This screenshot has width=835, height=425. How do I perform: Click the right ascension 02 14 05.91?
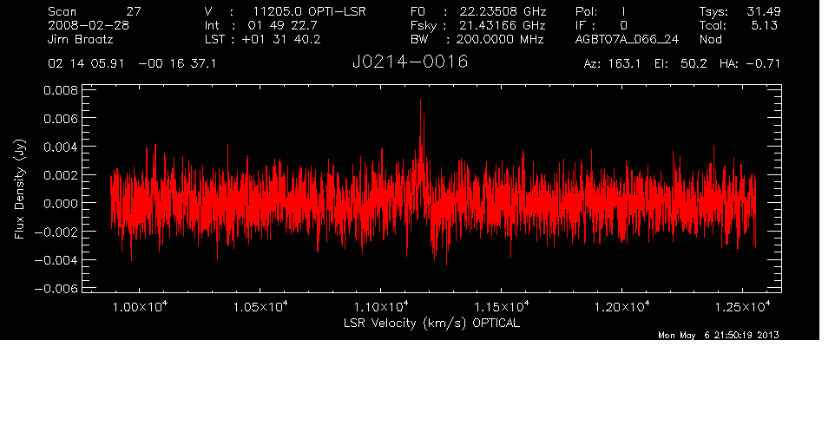pos(86,64)
